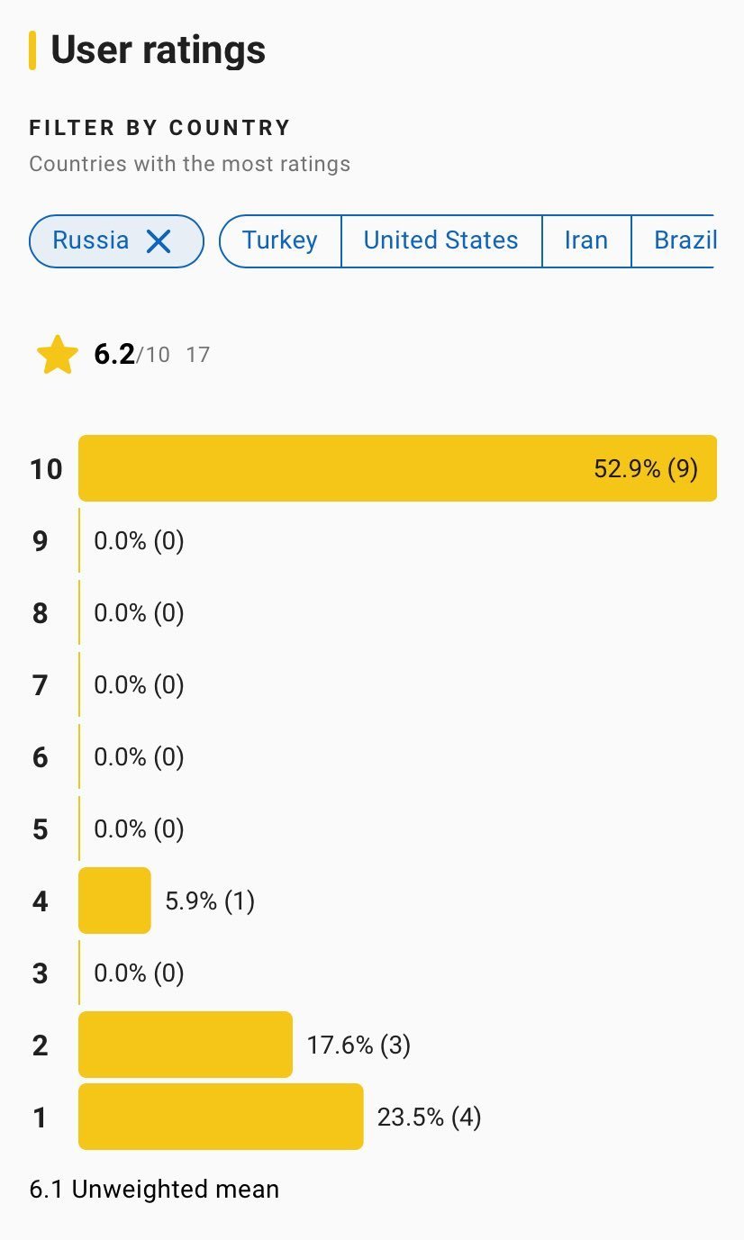Image resolution: width=744 pixels, height=1240 pixels.
Task: Select the Iran country filter
Action: 585,240
